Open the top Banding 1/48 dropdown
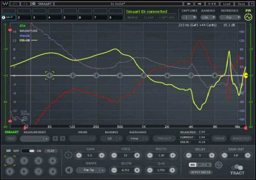Viewport: 256px width, 180px height. [208, 18]
